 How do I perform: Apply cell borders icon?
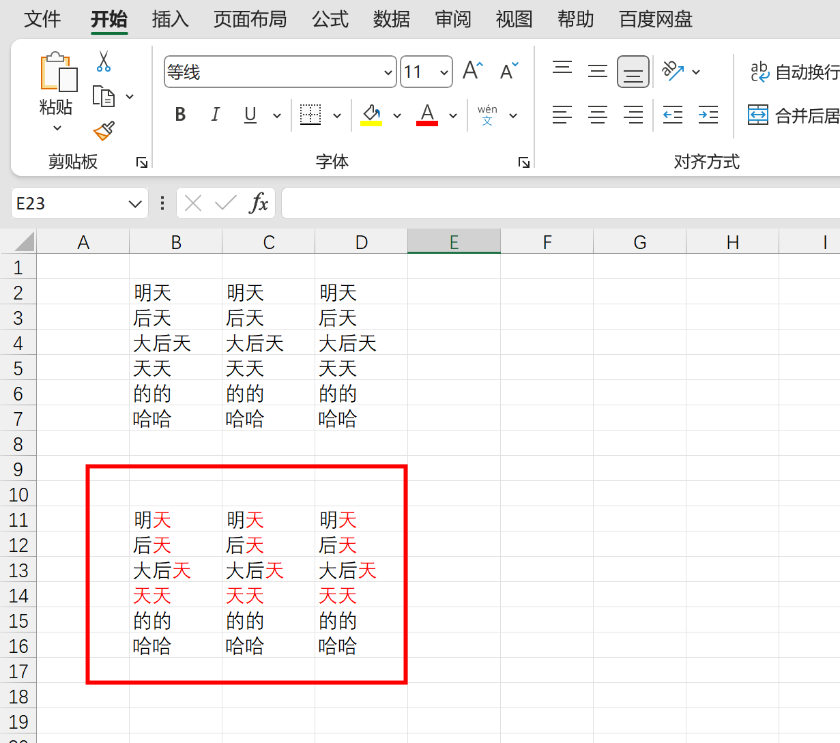tap(310, 115)
